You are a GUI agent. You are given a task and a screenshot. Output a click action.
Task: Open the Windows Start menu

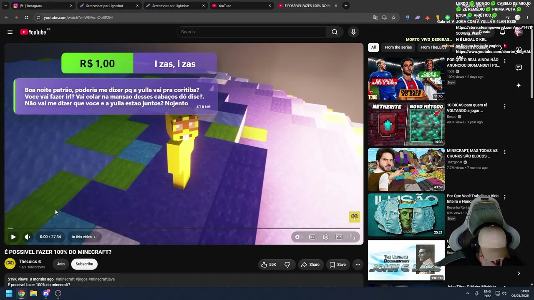click(9, 293)
